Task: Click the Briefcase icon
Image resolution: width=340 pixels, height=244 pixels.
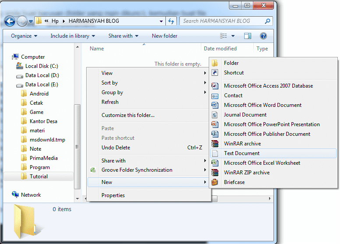Action: (x=215, y=182)
